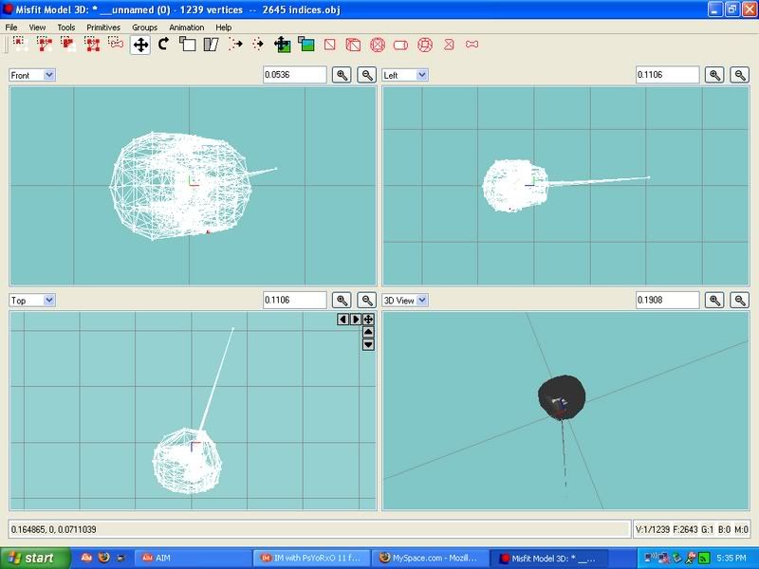
Task: Click coordinates text 0.164865, 0, 0.0711039
Action: (54, 530)
